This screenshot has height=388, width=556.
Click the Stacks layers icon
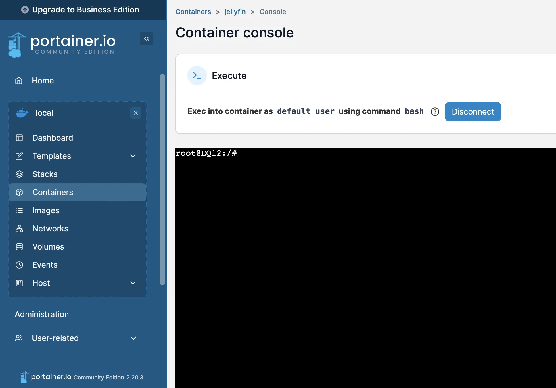tap(19, 174)
